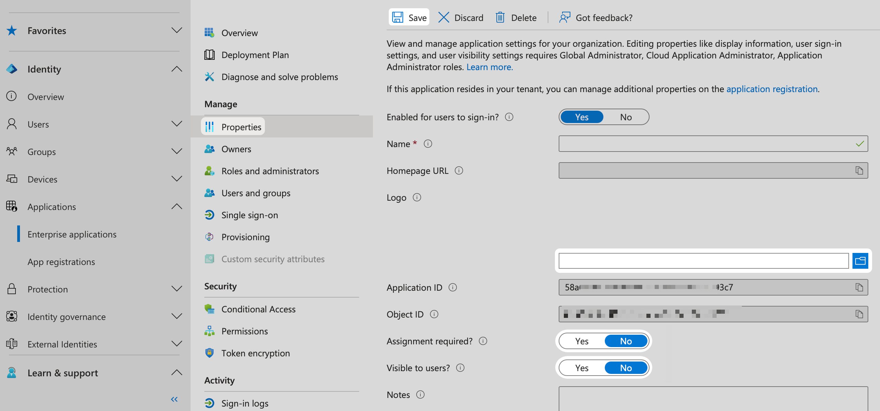Click info icon beside Homepage URL label
The height and width of the screenshot is (411, 880).
point(459,170)
